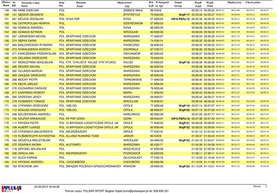Click the Grupa Group column header

pyautogui.click(x=178, y=4)
